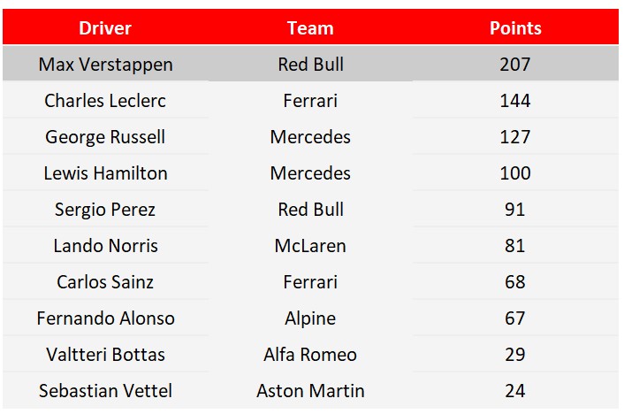624x414 pixels.
Task: Select the Sebastian Vettel cell
Action: (x=105, y=390)
